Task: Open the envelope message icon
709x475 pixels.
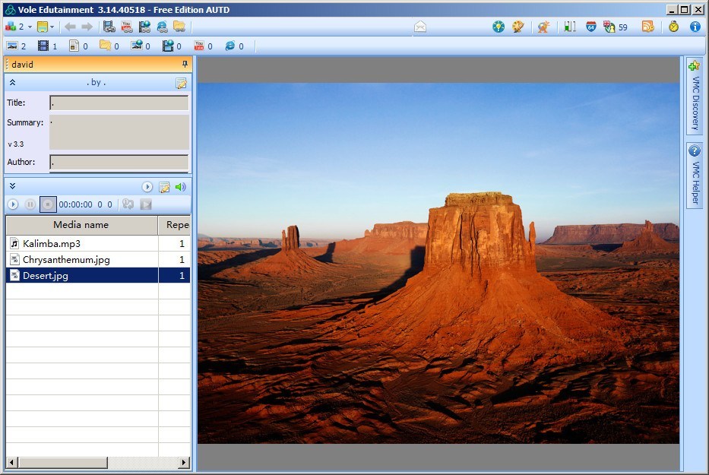Action: 419,25
